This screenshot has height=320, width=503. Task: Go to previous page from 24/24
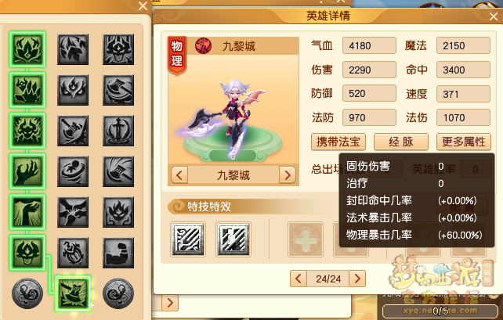tap(299, 279)
